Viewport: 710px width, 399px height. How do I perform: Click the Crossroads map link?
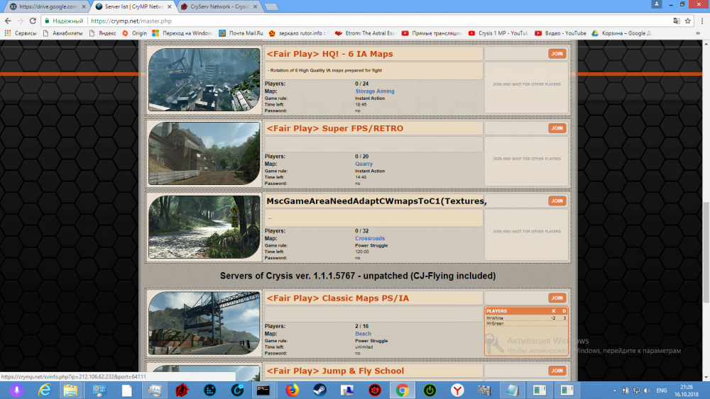[369, 238]
